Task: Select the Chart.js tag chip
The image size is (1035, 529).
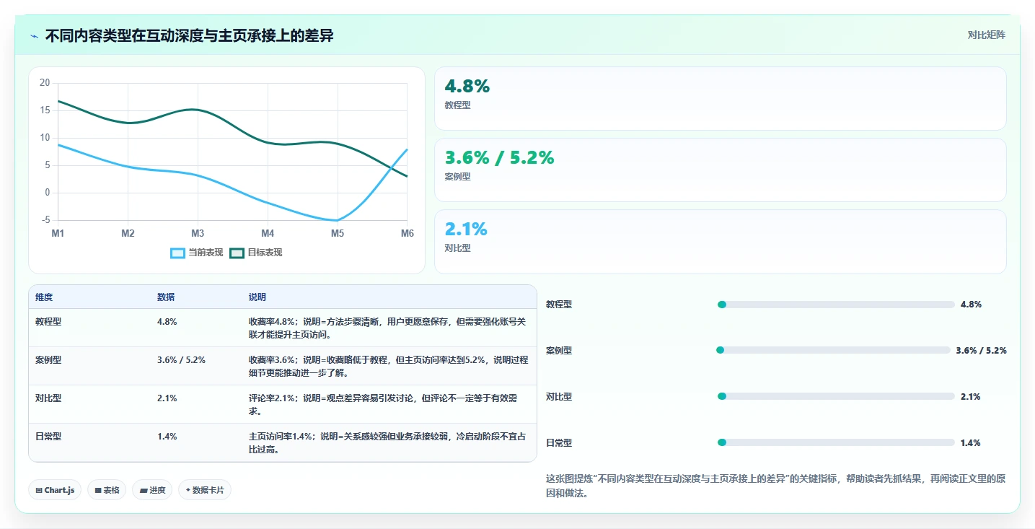Action: 56,490
